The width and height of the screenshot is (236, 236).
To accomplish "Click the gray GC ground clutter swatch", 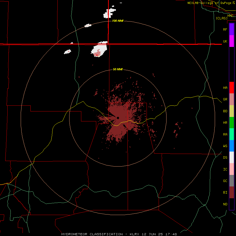I will click(x=232, y=181).
